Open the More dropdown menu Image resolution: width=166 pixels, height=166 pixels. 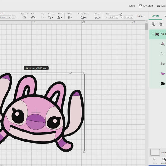[x=140, y=16]
